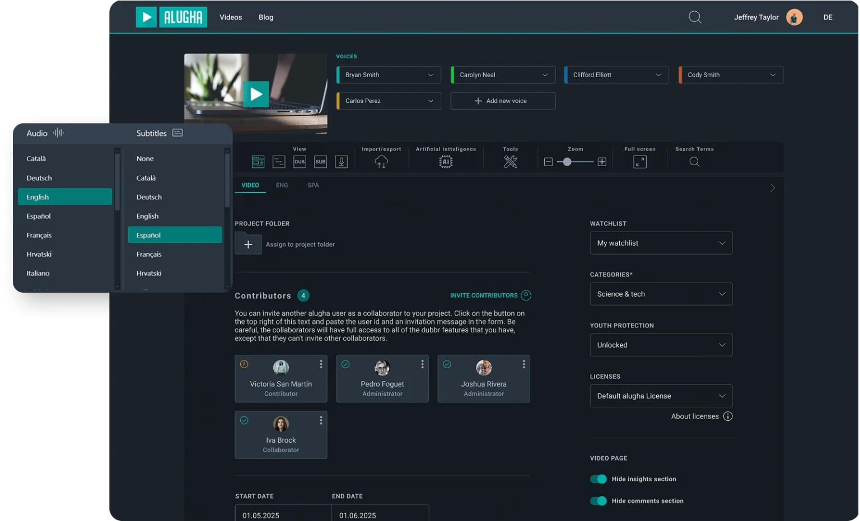Switch to the ENG tab
The height and width of the screenshot is (521, 860).
click(x=282, y=185)
